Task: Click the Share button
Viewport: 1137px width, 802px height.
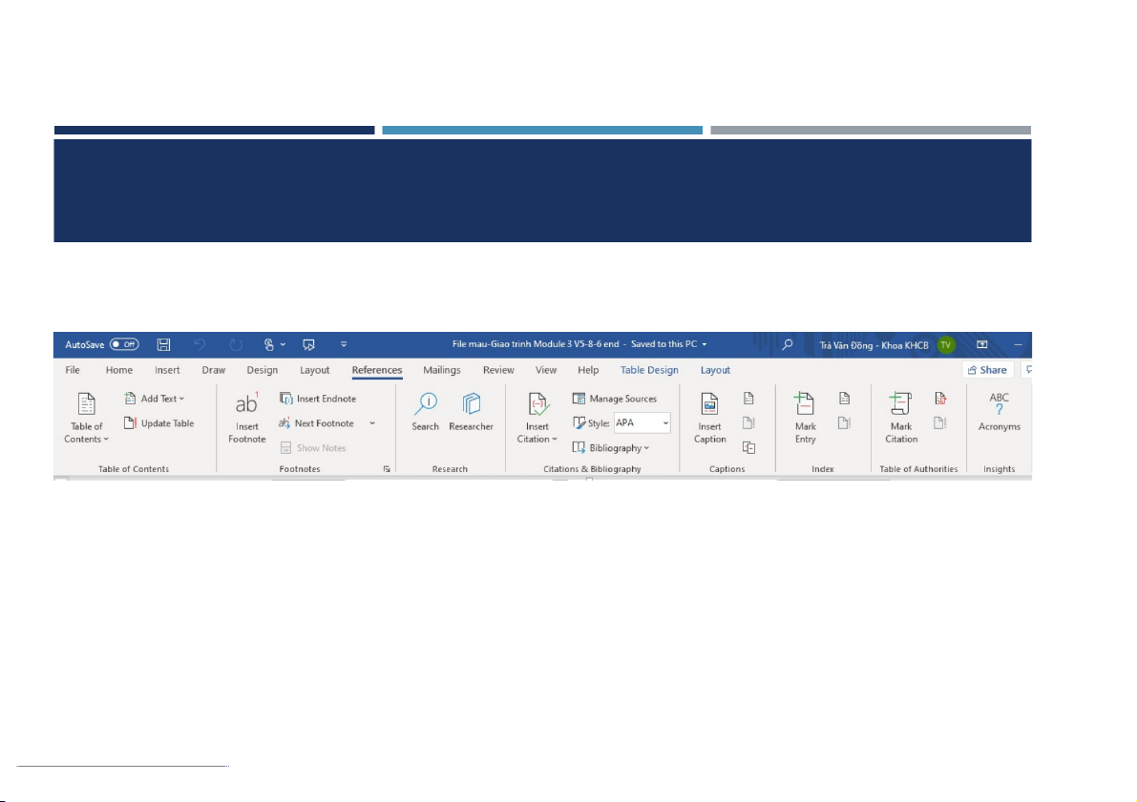Action: tap(988, 370)
